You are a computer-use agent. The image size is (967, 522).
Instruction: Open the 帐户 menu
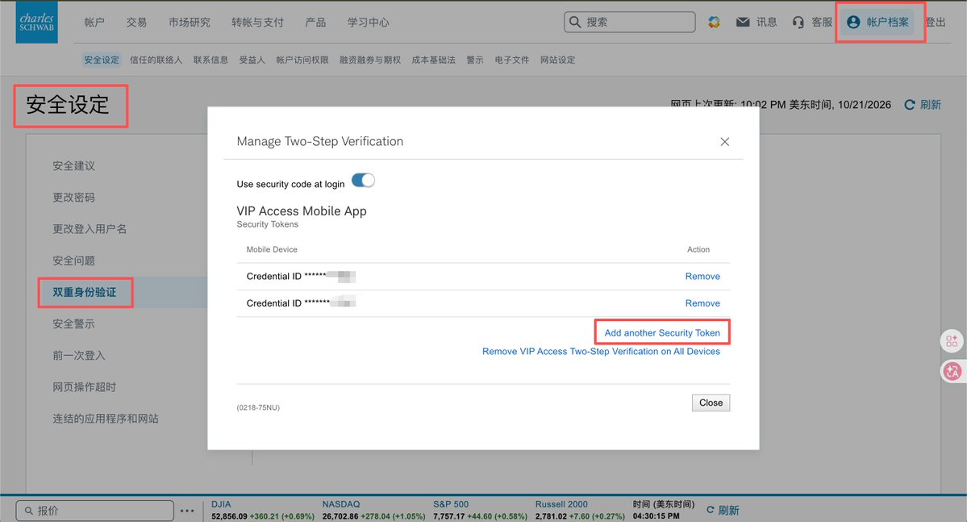click(x=94, y=23)
